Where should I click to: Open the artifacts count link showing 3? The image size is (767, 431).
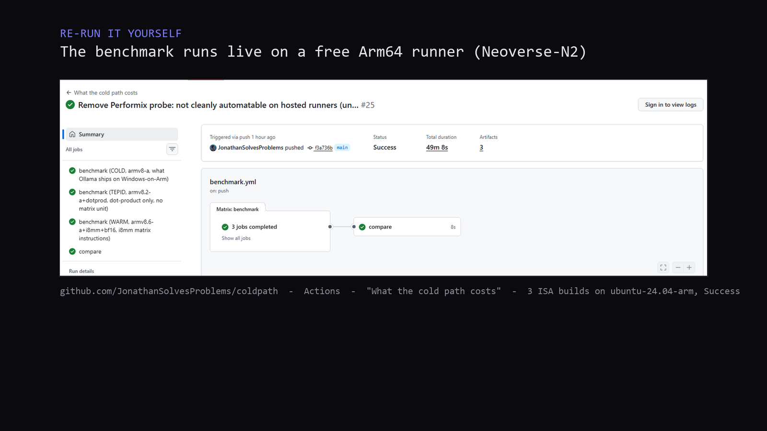[481, 147]
